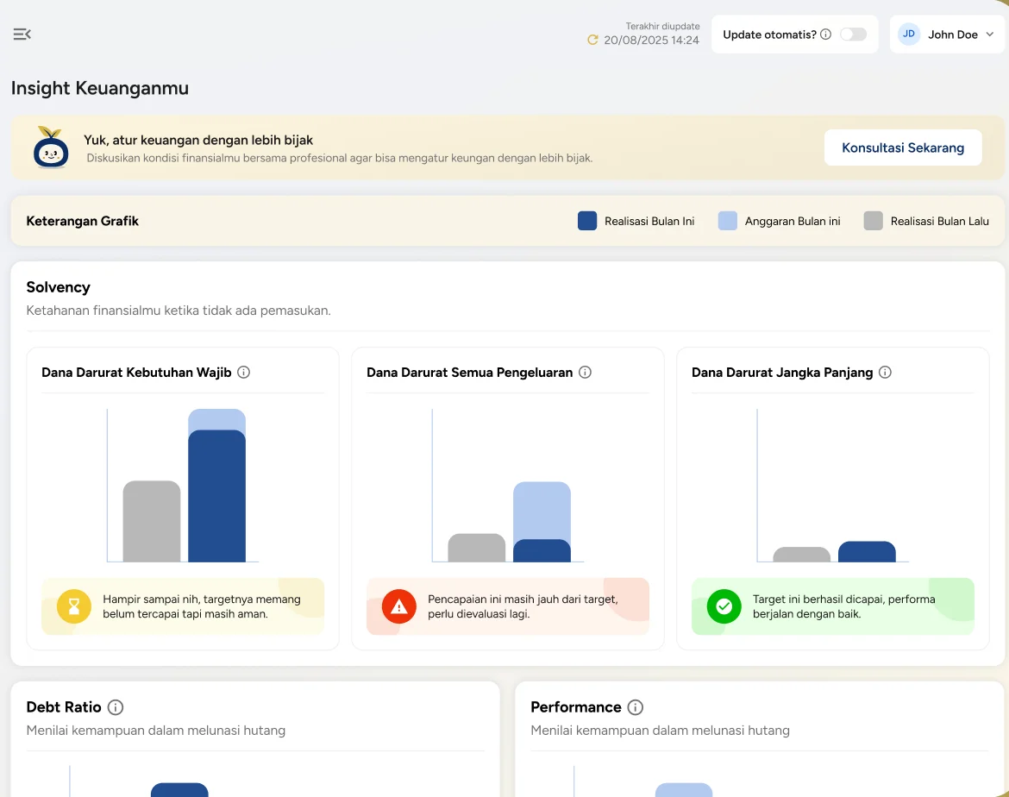Click the Keterangan Grafik label
The width and height of the screenshot is (1009, 797).
pyautogui.click(x=83, y=221)
